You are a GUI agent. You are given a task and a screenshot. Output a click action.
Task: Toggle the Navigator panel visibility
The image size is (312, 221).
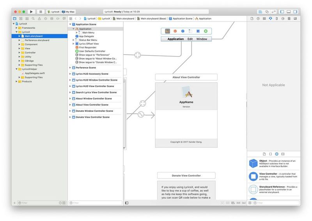pos(282,12)
